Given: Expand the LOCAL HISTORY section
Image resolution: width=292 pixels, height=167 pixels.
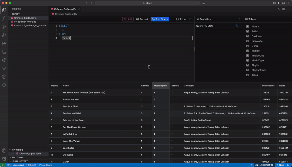Looking at the screenshot, I should pos(28,161).
